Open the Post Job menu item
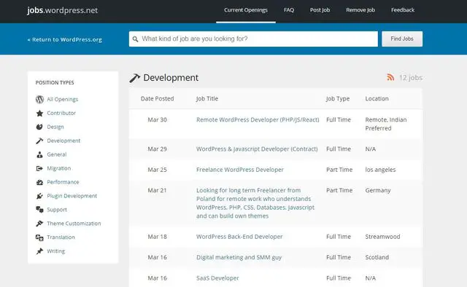 pyautogui.click(x=320, y=10)
